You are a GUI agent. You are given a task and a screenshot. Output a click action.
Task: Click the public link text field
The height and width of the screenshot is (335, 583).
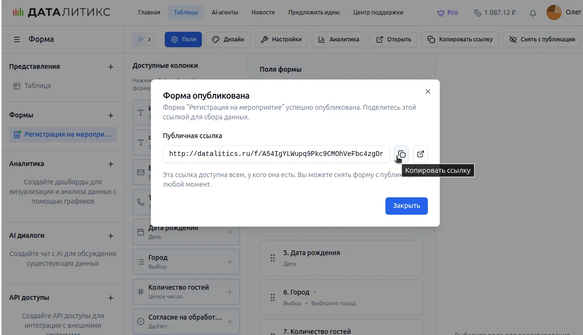[x=276, y=154]
